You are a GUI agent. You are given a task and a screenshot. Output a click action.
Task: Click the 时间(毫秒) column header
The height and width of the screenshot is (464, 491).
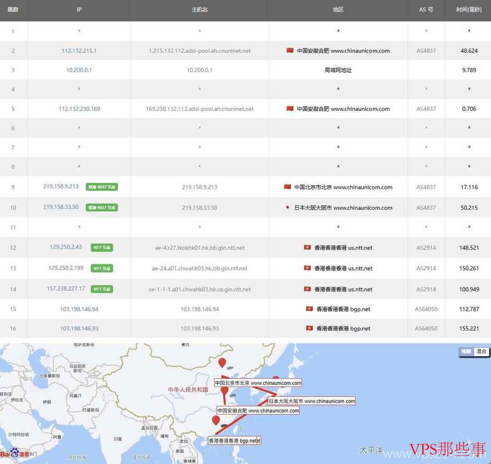469,10
